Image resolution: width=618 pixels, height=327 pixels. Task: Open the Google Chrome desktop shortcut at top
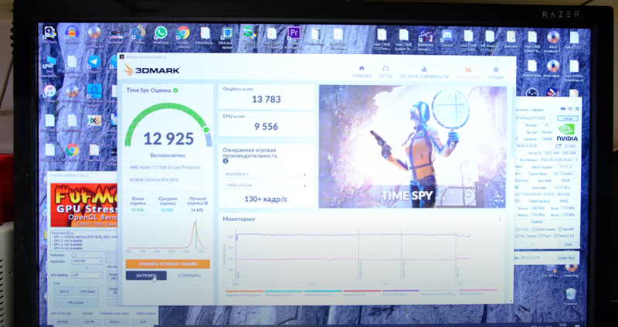[183, 33]
